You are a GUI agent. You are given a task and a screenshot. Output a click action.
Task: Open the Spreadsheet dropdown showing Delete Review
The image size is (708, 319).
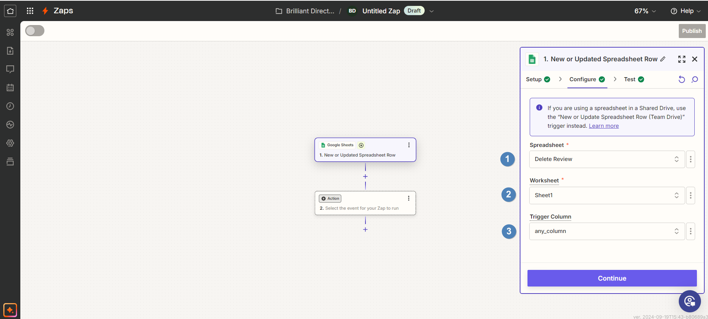point(607,159)
